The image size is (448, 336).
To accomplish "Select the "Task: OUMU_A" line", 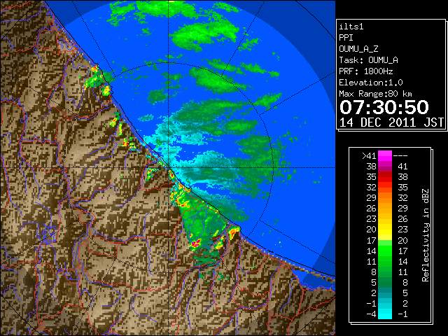I will (x=368, y=60).
